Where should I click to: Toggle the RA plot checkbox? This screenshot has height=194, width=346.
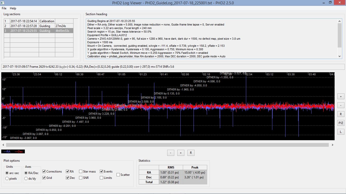(70, 172)
